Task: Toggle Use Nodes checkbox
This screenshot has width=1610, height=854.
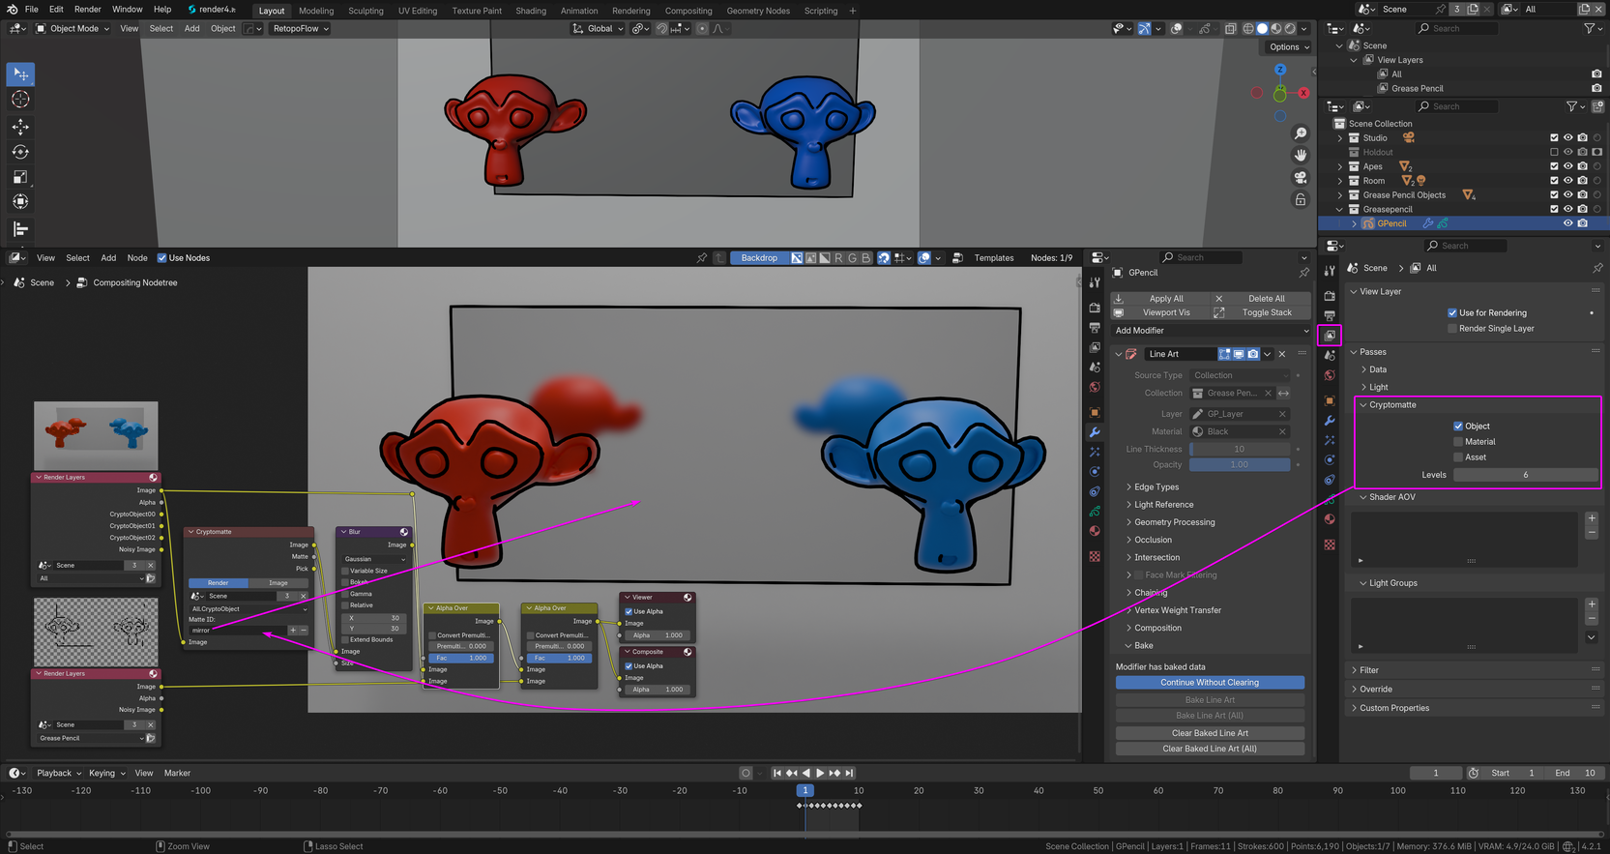Action: tap(161, 258)
